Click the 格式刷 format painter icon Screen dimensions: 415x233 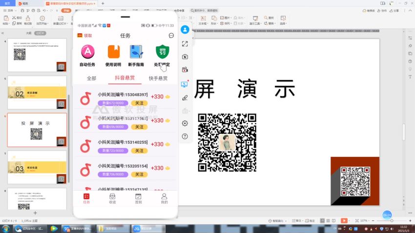(28, 20)
